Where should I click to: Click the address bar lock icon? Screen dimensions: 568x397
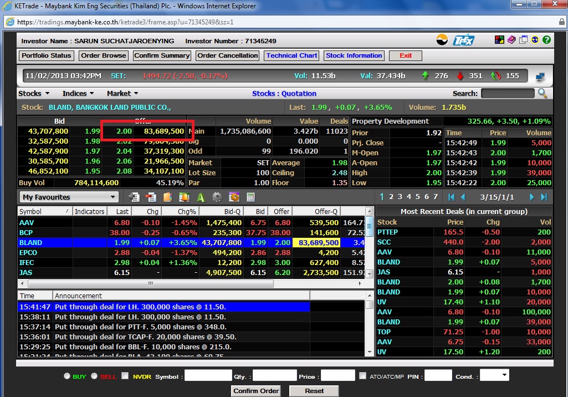[x=561, y=22]
